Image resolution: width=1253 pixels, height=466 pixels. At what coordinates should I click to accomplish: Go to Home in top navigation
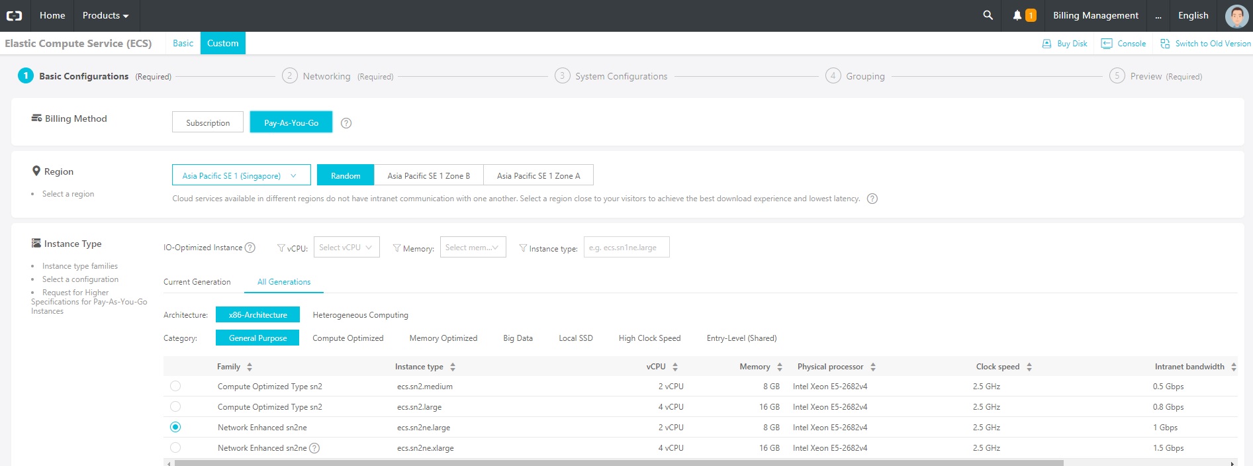click(x=52, y=15)
